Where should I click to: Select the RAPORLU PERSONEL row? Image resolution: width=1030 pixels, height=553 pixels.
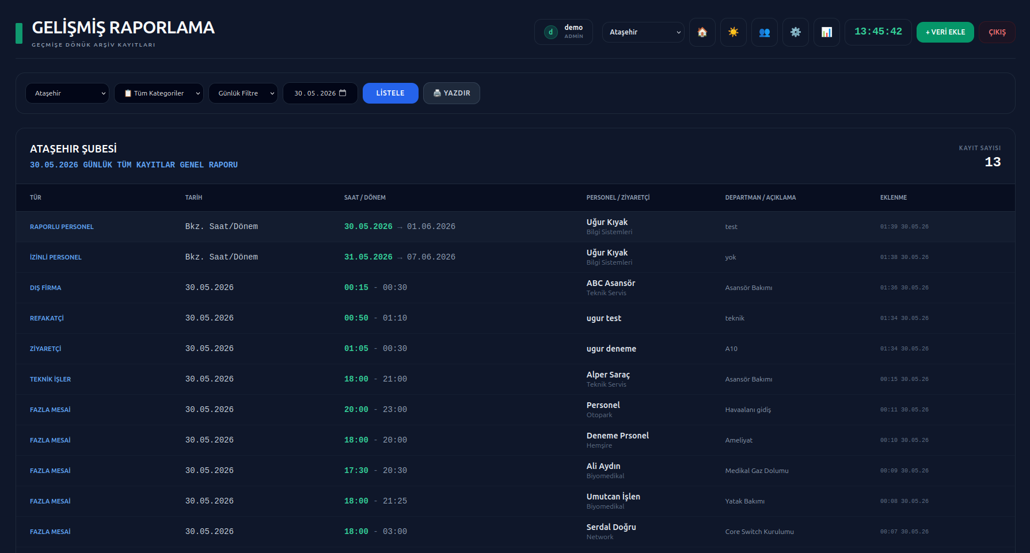(x=515, y=227)
